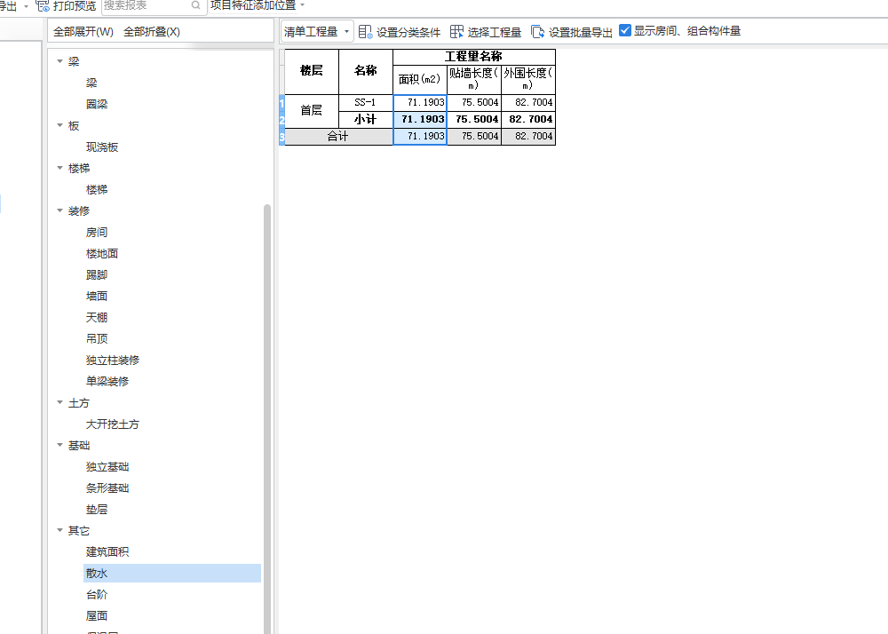Click SS-1 row 面积 cell 71.1903
The image size is (888, 634).
[x=420, y=102]
